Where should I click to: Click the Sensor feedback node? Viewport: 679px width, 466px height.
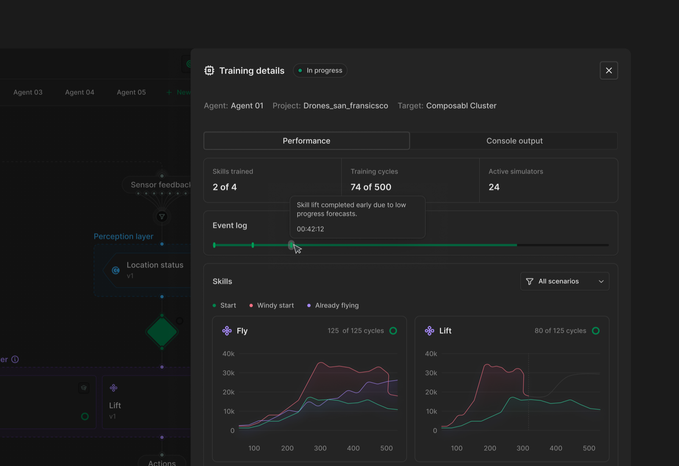[x=157, y=185]
